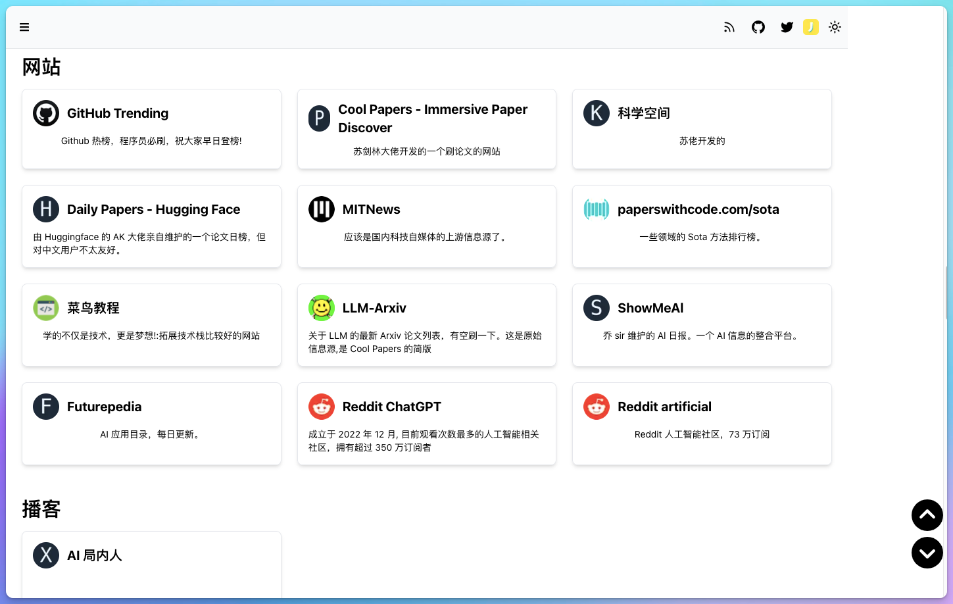The height and width of the screenshot is (604, 953).
Task: Open the Reddit artificial title link
Action: (664, 407)
